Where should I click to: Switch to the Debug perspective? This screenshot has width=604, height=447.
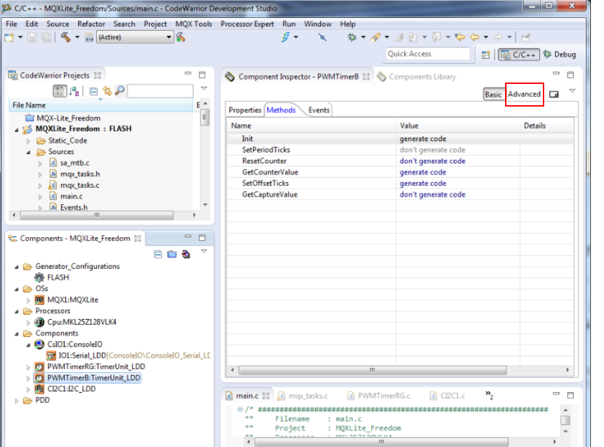pos(560,55)
